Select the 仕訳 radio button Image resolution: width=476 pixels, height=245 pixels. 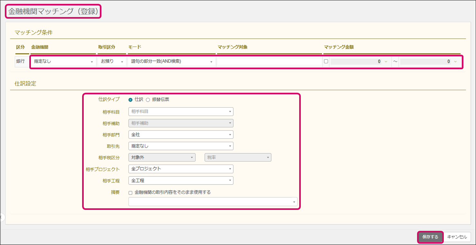click(x=130, y=100)
